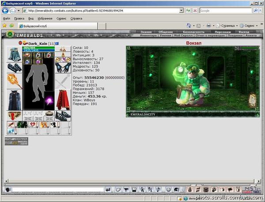This screenshot has height=202, width=265.
Task: Click the helmet icon in chat toolbar
Action: [176, 190]
